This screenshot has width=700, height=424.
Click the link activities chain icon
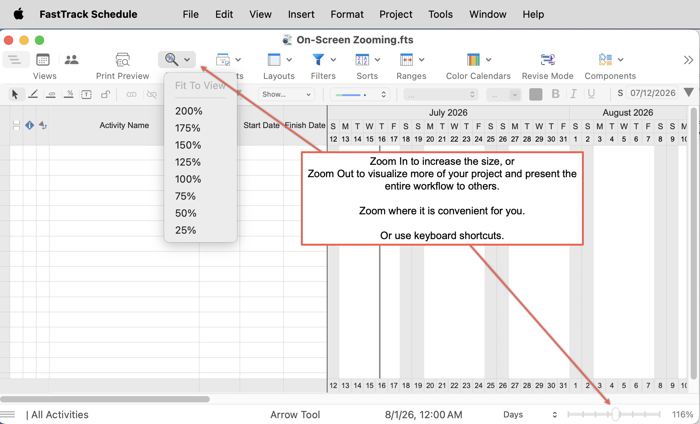tap(132, 94)
